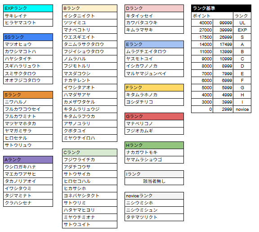Click the cell ウシロガキハナ
The width and height of the screenshot is (259, 232).
[x=28, y=167]
